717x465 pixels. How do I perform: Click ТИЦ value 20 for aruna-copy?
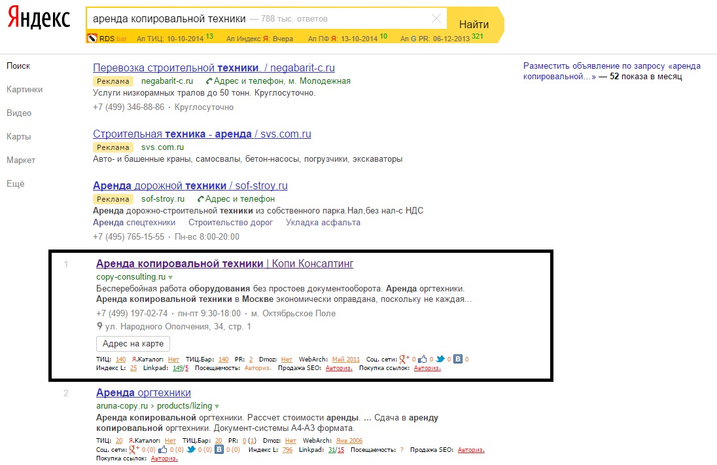tap(119, 441)
